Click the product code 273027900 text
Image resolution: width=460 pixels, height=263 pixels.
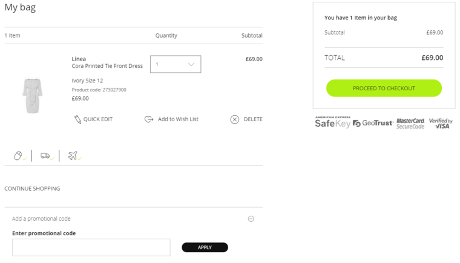point(99,90)
